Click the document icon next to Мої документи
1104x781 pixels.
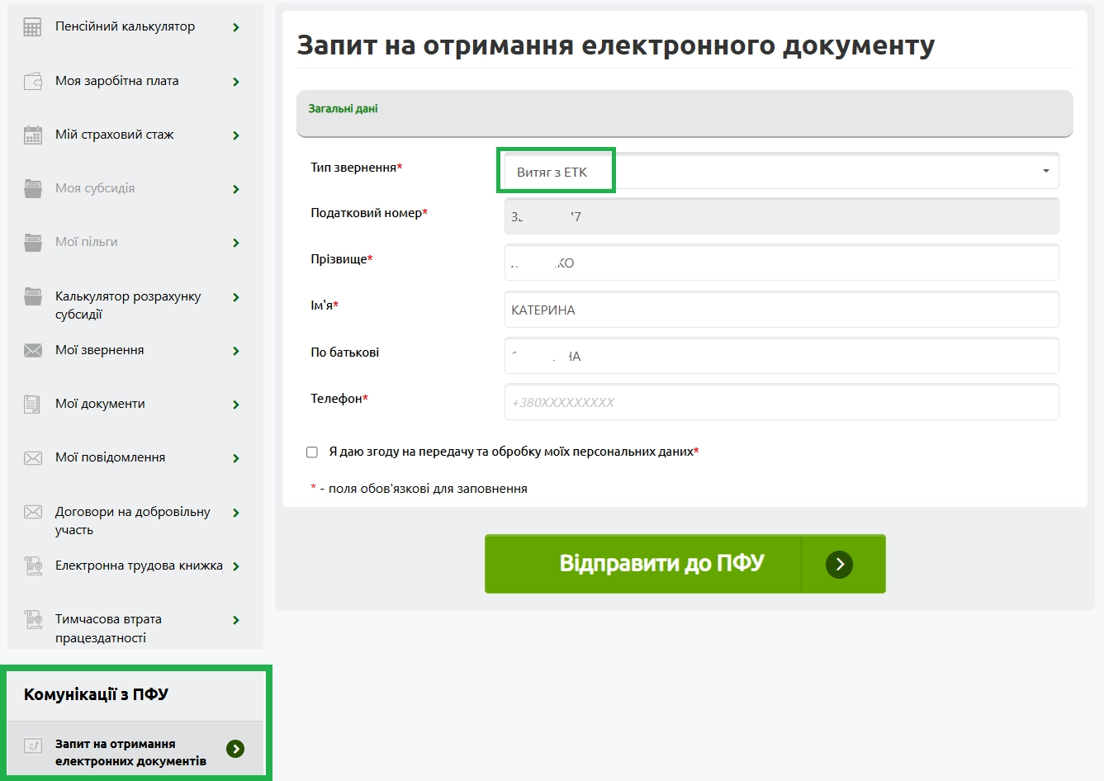(32, 405)
